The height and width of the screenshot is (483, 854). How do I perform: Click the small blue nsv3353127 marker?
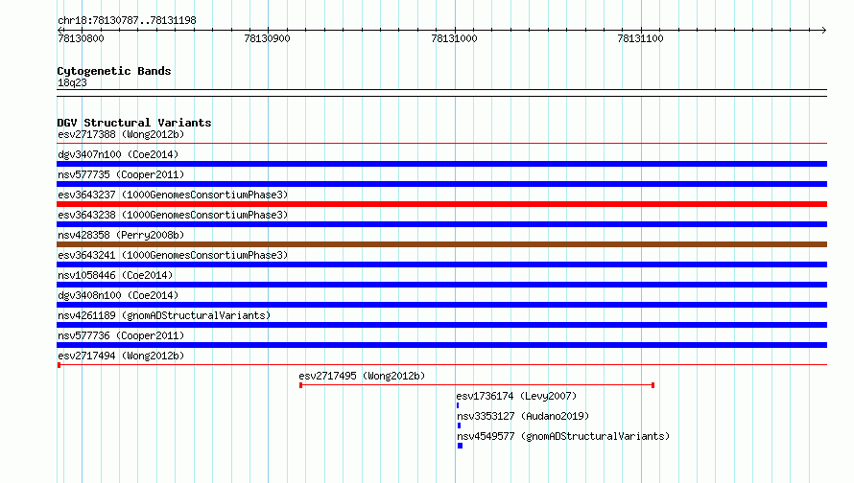(459, 425)
